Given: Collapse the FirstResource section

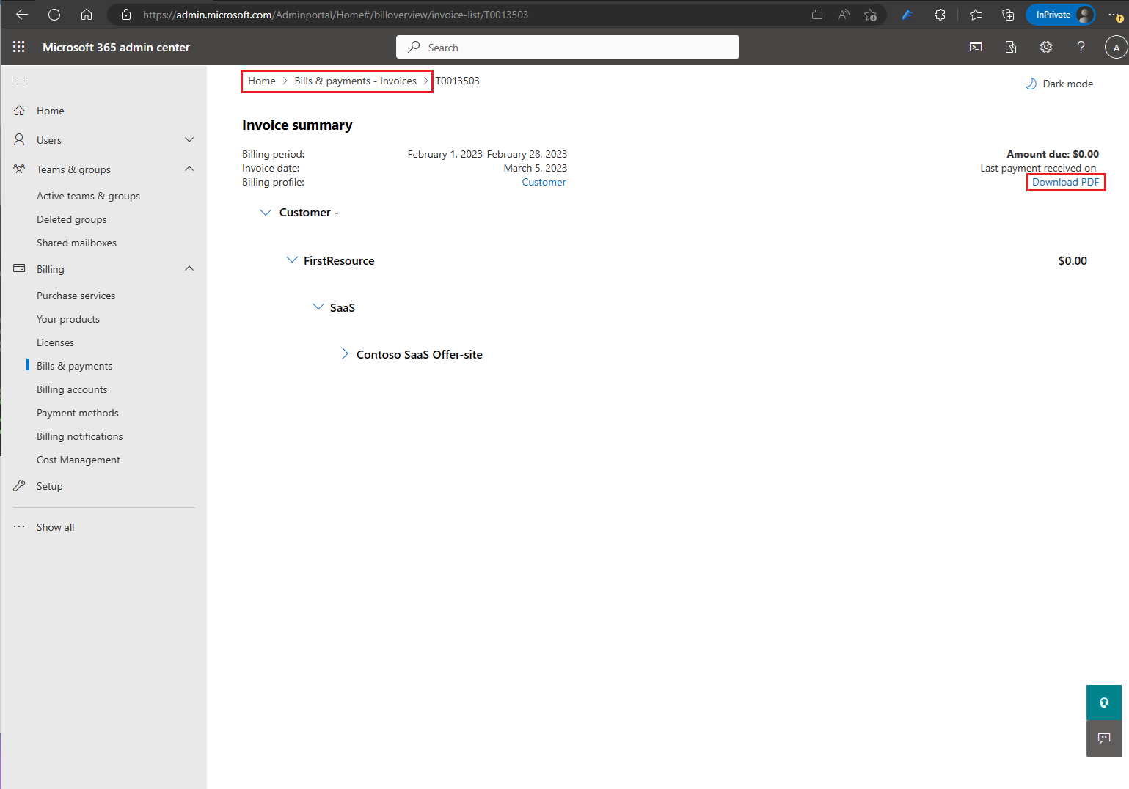Looking at the screenshot, I should tap(292, 260).
